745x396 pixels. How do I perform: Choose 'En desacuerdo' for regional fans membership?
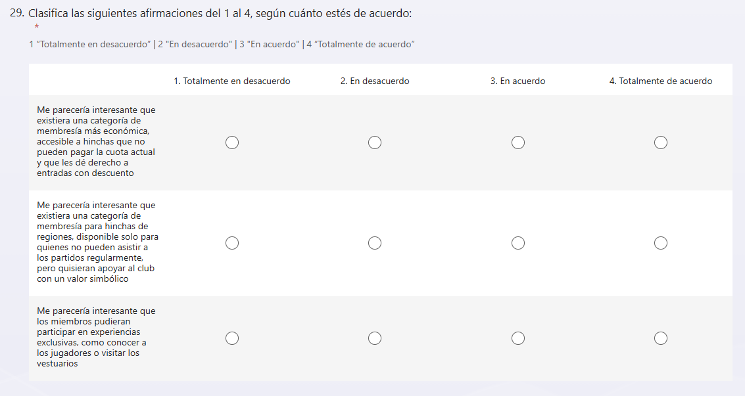pyautogui.click(x=375, y=243)
